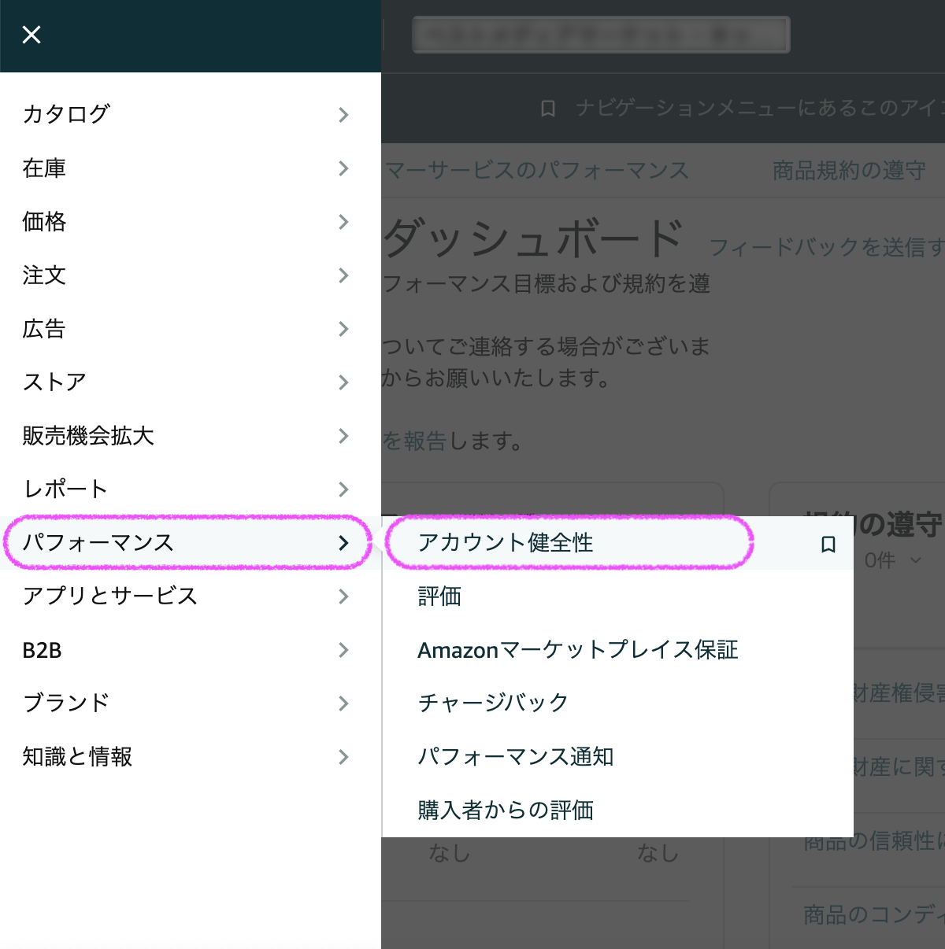Image resolution: width=945 pixels, height=949 pixels.
Task: Go to Amazonマーケットプレイス保証 page
Action: tap(577, 650)
